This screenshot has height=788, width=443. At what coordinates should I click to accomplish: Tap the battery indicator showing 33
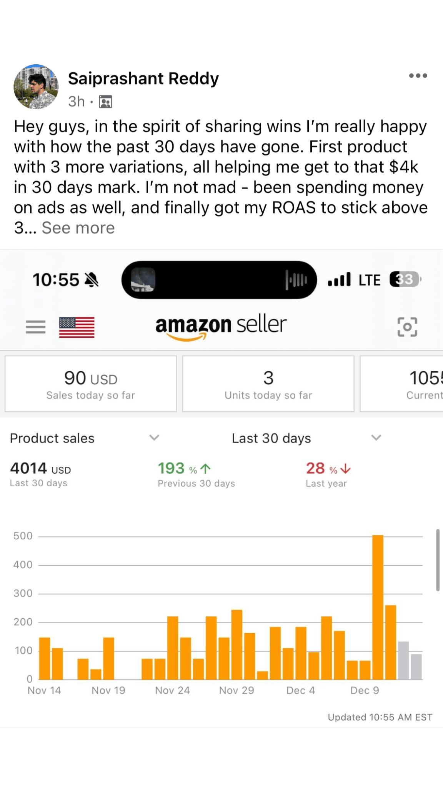[405, 279]
